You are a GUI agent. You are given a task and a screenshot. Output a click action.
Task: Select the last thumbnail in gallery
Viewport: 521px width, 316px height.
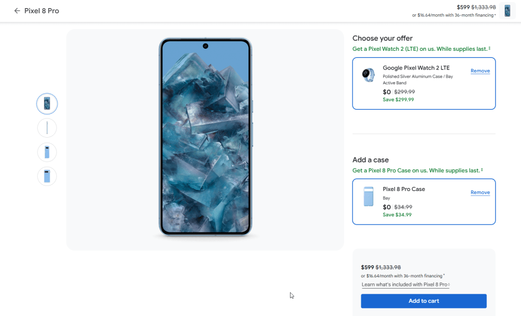pyautogui.click(x=47, y=176)
